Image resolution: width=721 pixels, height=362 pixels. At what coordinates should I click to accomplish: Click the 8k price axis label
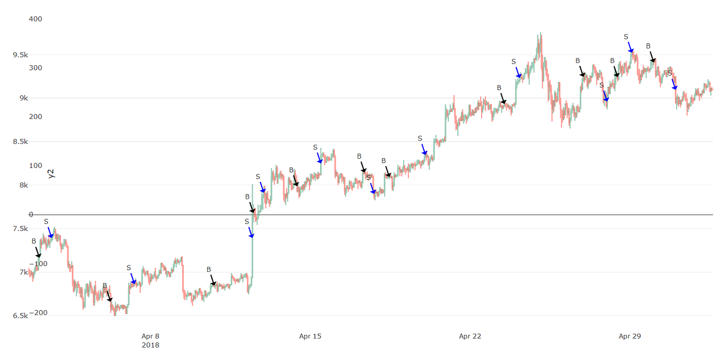pyautogui.click(x=22, y=185)
